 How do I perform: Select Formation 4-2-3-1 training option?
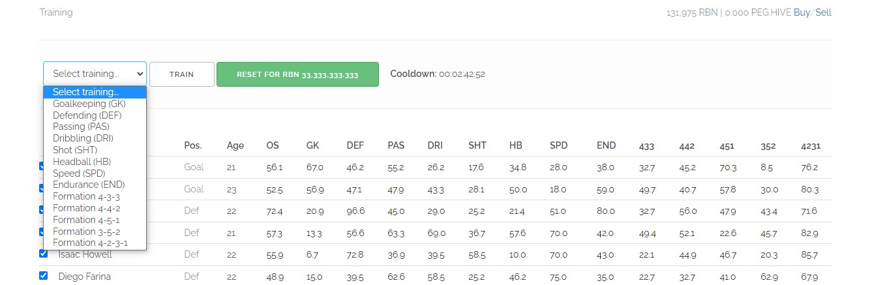(95, 243)
